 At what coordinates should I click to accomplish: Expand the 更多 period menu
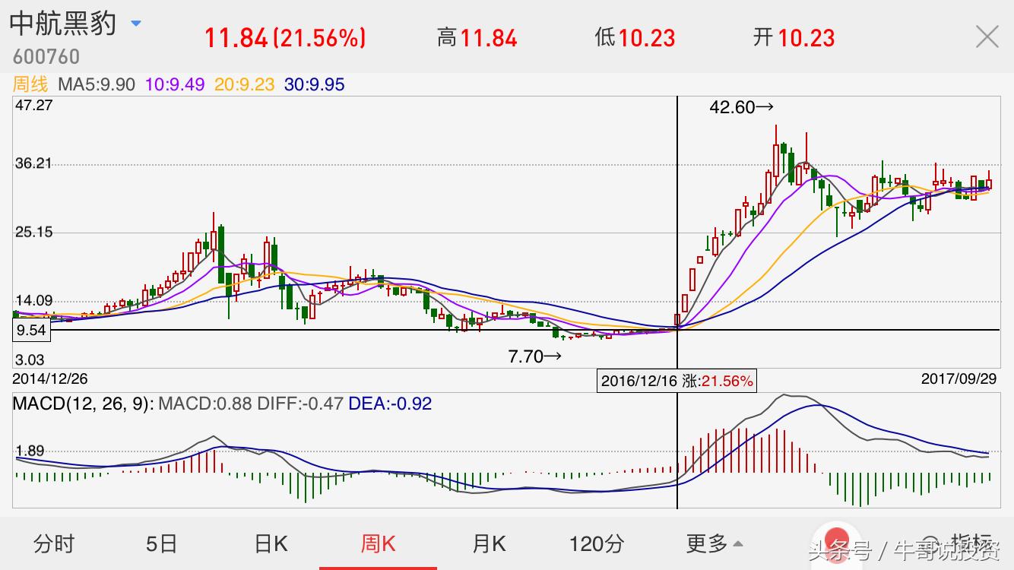[715, 543]
